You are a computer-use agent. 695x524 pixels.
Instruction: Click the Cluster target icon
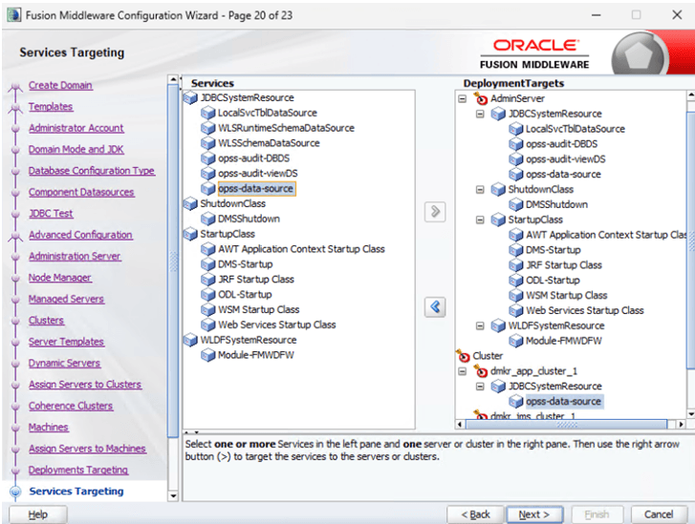coord(463,356)
